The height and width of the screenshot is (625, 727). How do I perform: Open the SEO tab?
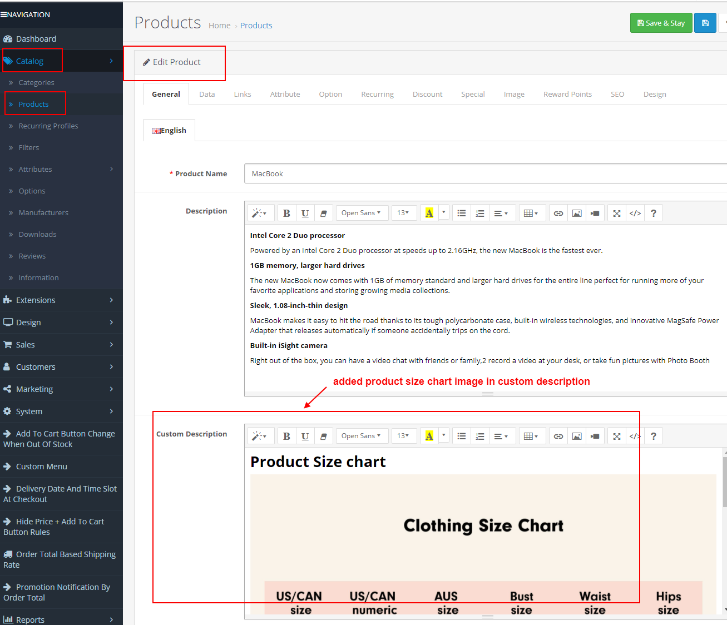[617, 94]
